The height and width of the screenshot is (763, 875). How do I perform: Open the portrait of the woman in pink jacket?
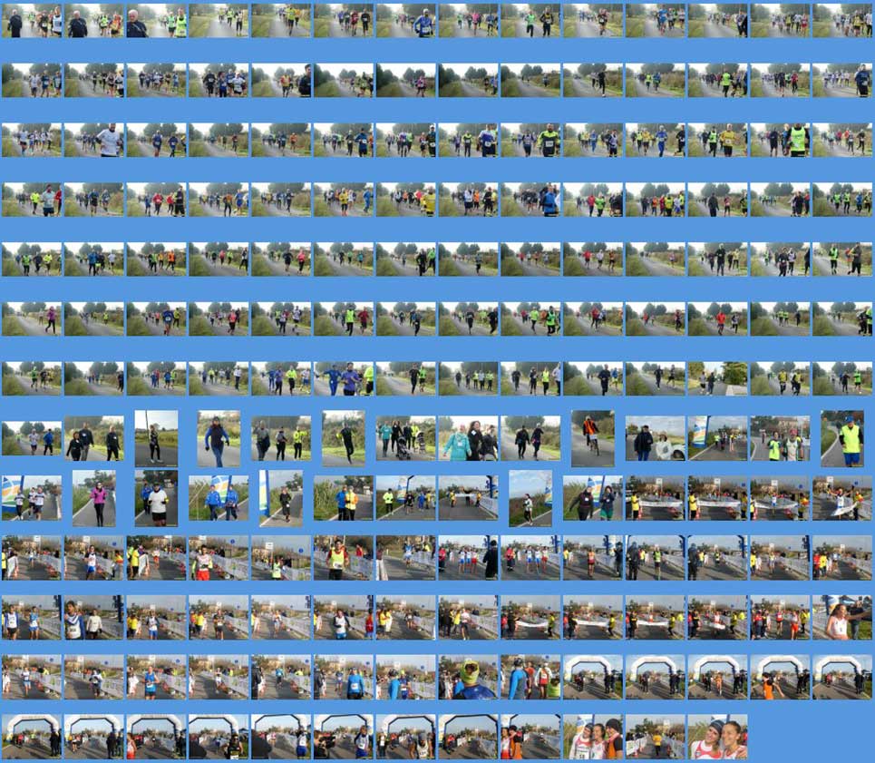[x=93, y=498]
